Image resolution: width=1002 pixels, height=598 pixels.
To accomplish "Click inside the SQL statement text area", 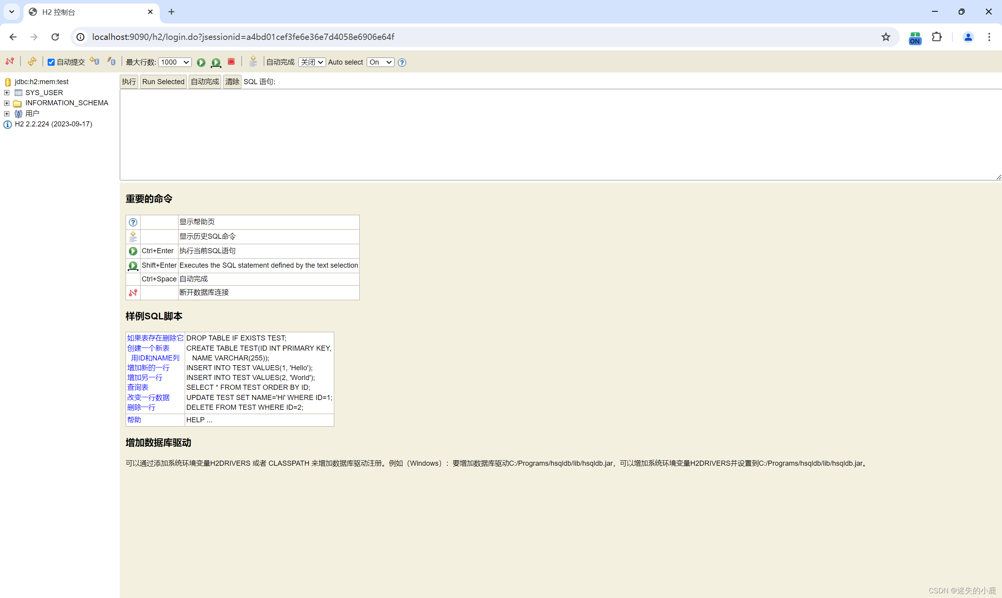I will pos(560,135).
